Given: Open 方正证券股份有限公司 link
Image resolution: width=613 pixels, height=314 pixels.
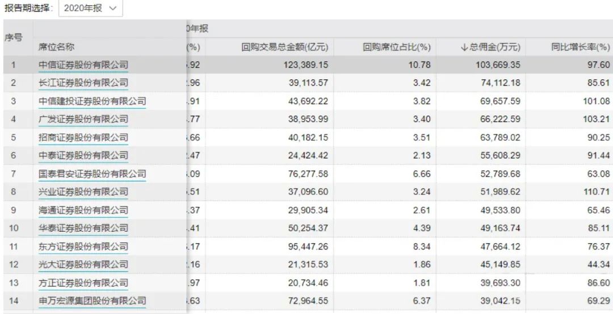Looking at the screenshot, I should tap(83, 282).
